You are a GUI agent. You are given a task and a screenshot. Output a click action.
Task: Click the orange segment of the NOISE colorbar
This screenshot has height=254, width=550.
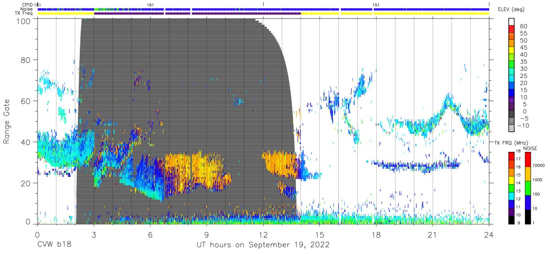tap(528, 173)
